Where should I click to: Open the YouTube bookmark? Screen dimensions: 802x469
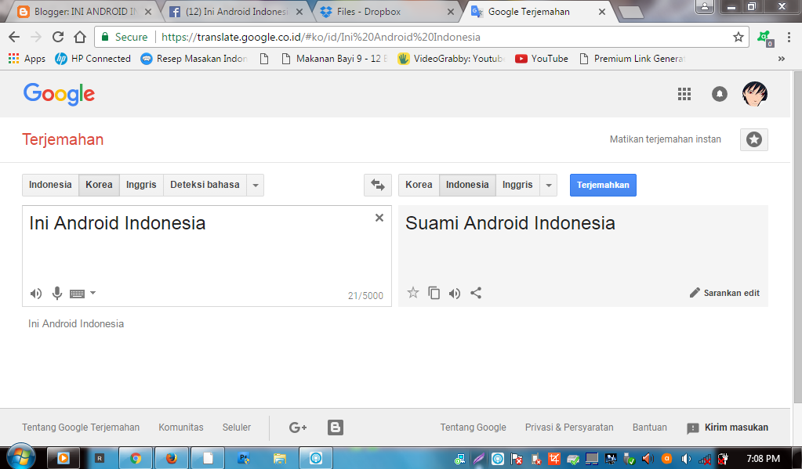[542, 59]
